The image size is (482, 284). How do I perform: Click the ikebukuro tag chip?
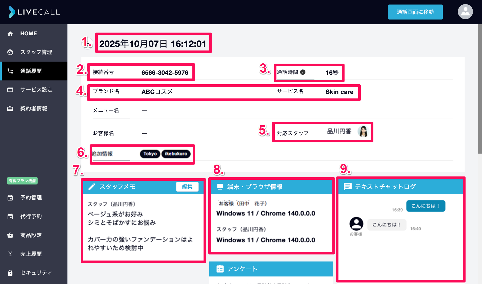[176, 154]
